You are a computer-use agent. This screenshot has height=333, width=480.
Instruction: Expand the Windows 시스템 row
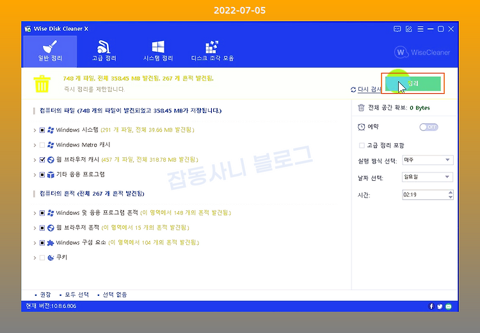tap(35, 130)
